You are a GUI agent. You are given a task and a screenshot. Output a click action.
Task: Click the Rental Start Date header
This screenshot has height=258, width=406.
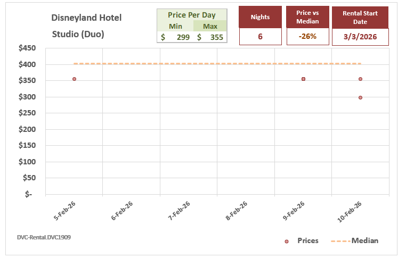(x=360, y=18)
